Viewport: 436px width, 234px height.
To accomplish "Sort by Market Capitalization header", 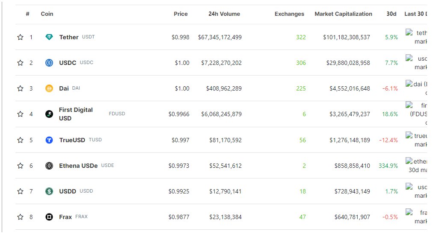I will [x=344, y=14].
